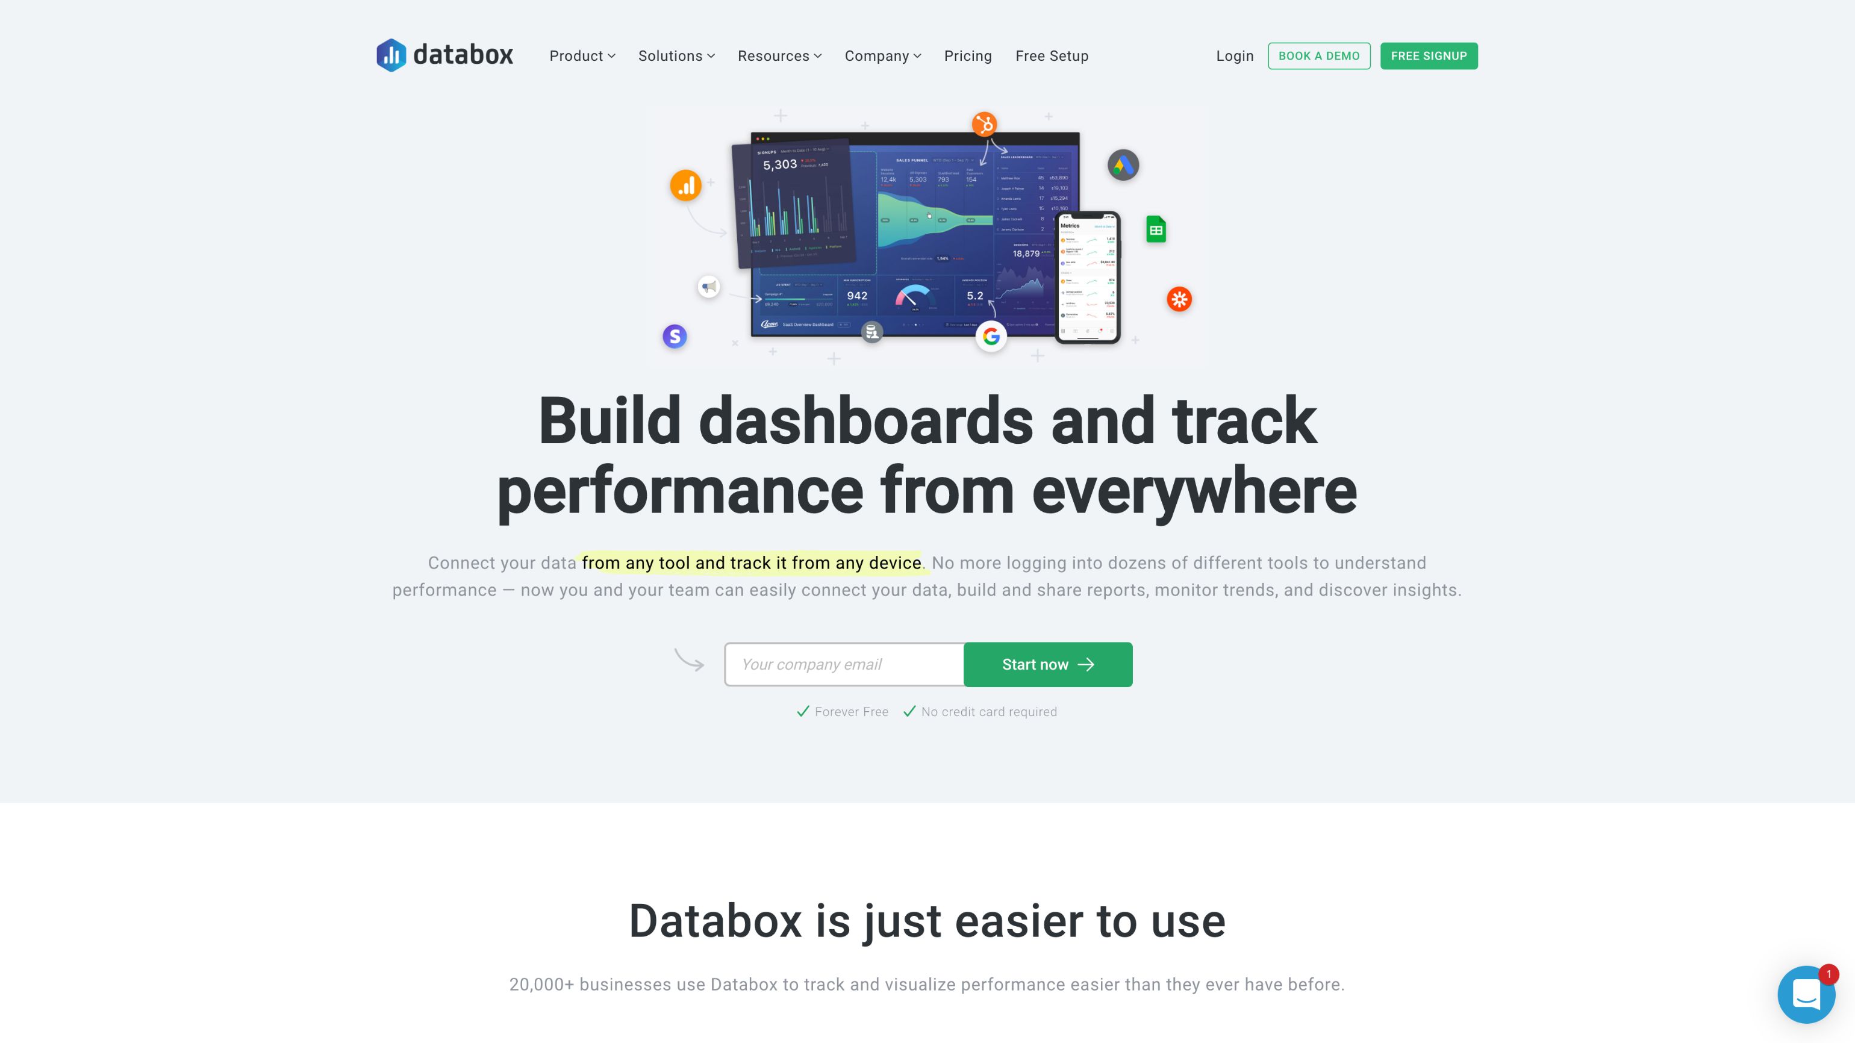Expand the Solutions navigation dropdown
The width and height of the screenshot is (1855, 1043).
pos(675,55)
